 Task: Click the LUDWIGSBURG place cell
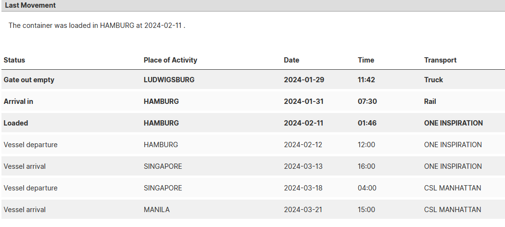169,80
